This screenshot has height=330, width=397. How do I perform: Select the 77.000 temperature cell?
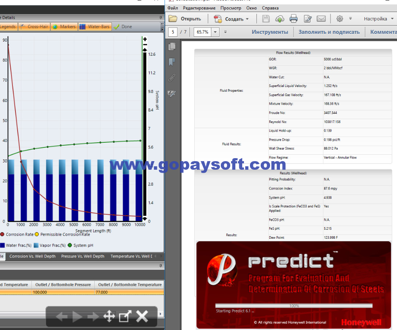point(129,292)
